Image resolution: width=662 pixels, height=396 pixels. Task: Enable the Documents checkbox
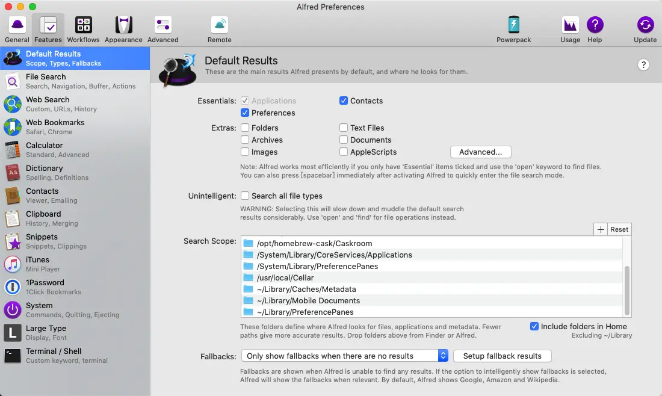coord(344,140)
